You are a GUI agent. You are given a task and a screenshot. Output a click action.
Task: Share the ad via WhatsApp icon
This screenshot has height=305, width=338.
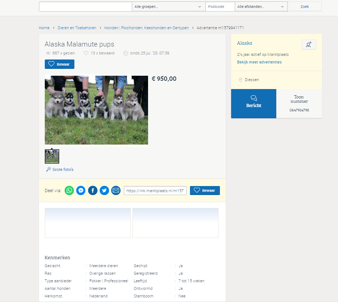[x=69, y=190]
